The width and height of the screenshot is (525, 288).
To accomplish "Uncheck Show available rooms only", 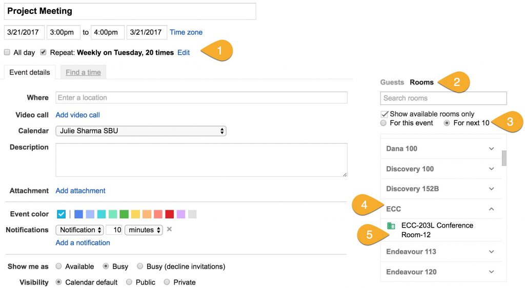I will pos(384,114).
